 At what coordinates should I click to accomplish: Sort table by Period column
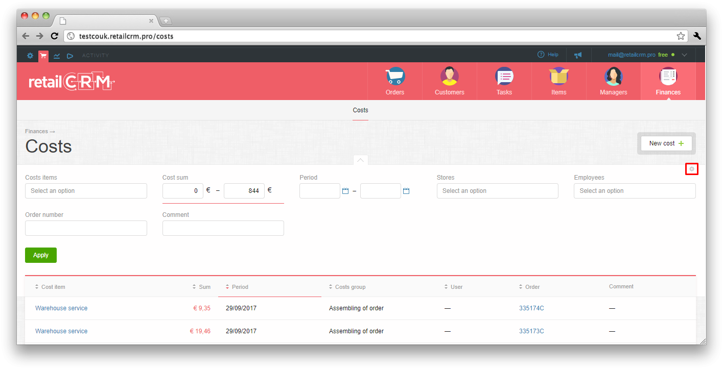pyautogui.click(x=237, y=287)
